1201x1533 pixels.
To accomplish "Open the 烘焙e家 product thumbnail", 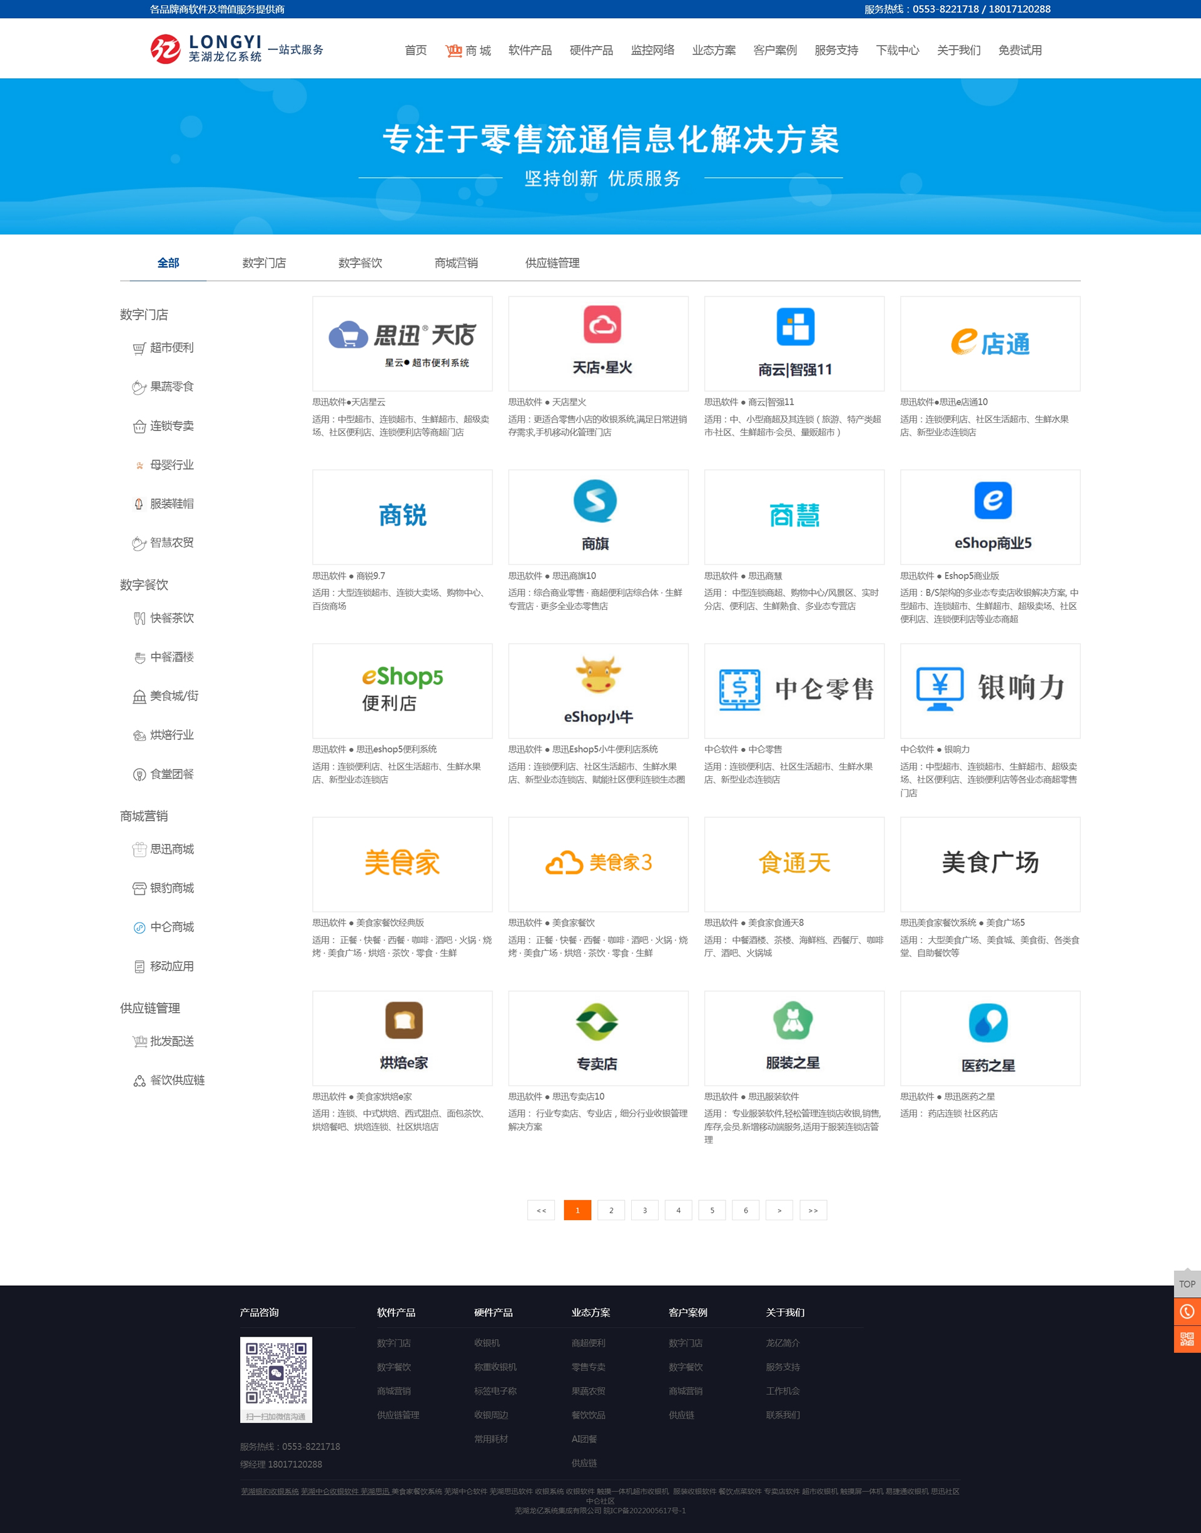I will (402, 1038).
